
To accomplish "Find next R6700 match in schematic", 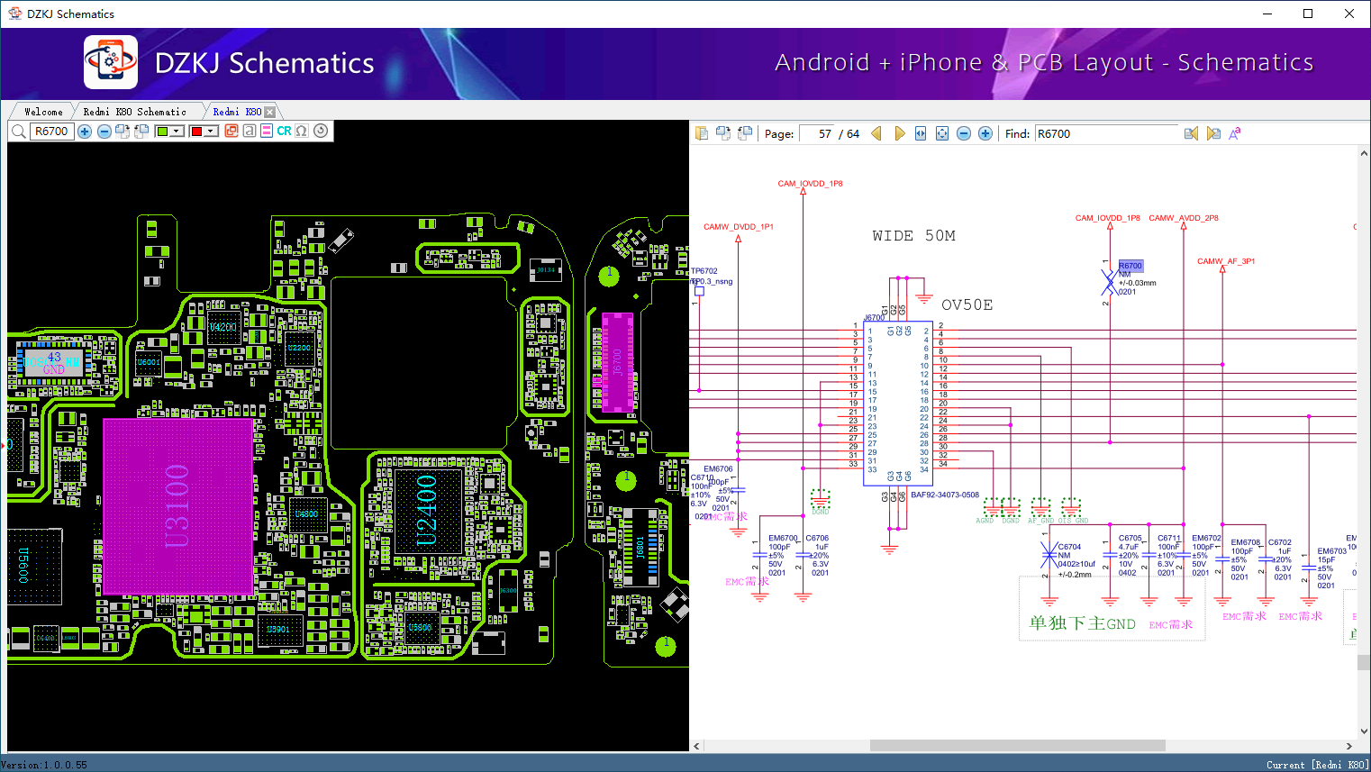I will [x=1213, y=133].
